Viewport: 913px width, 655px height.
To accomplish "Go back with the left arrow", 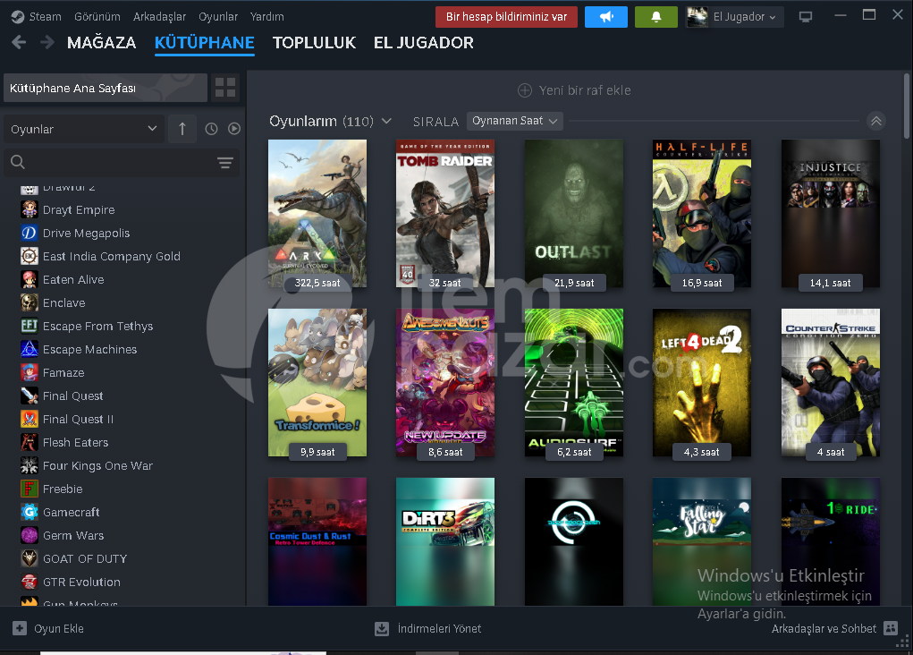I will click(x=19, y=42).
